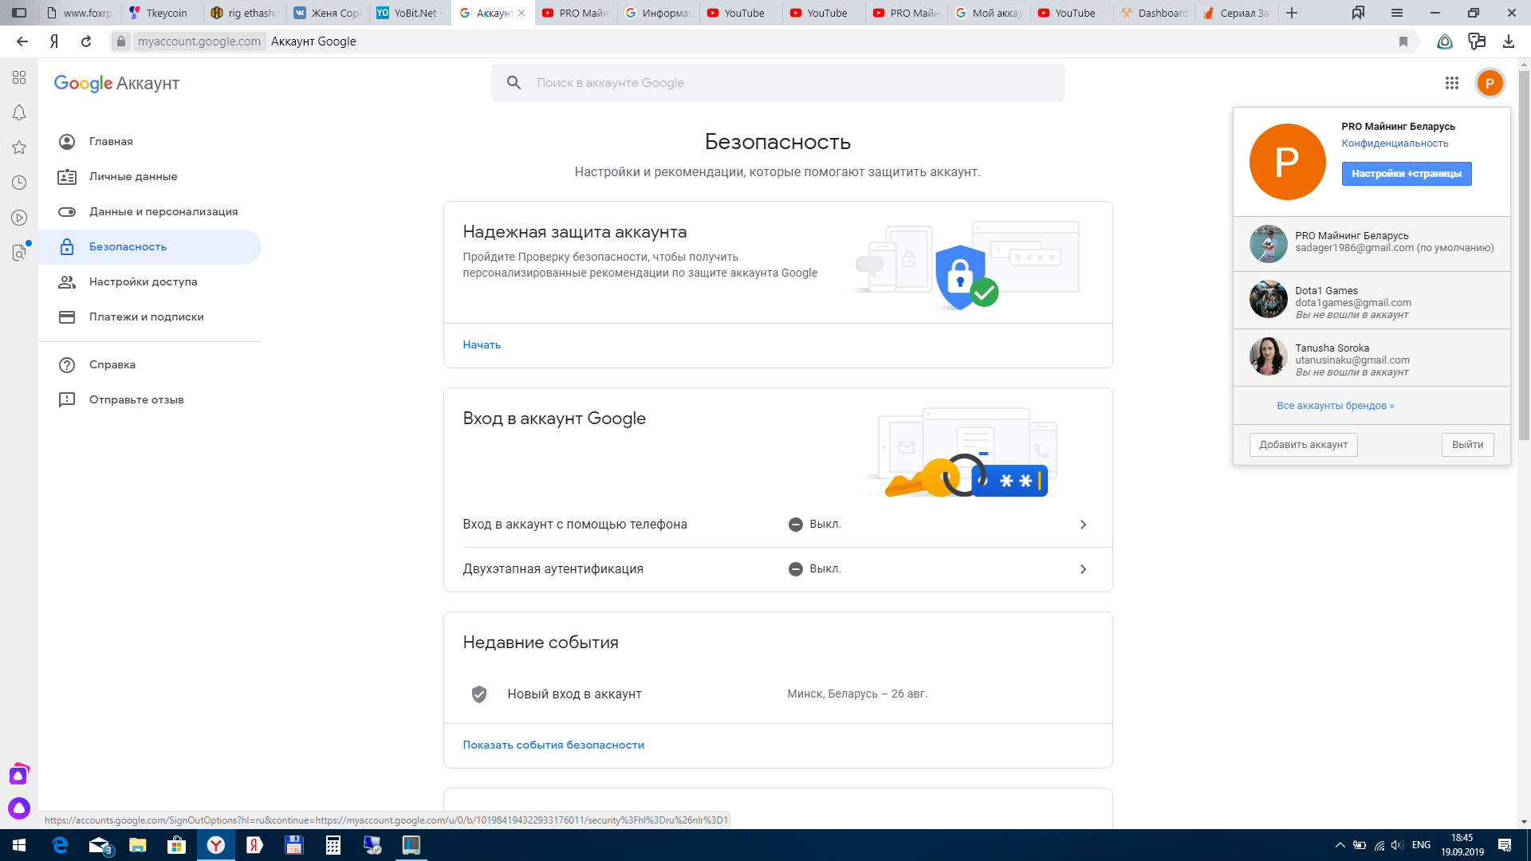Open Настройки доступа section
The height and width of the screenshot is (861, 1531).
point(150,281)
